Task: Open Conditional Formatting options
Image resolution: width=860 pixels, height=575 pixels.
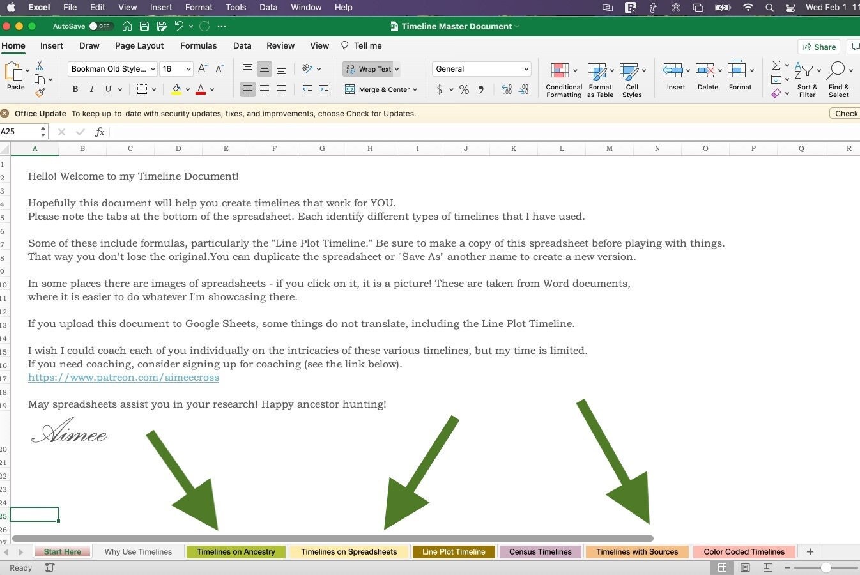Action: pyautogui.click(x=563, y=79)
